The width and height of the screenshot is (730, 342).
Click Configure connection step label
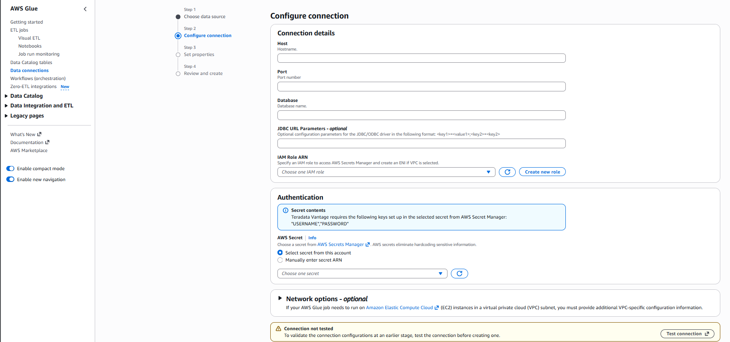pyautogui.click(x=208, y=35)
